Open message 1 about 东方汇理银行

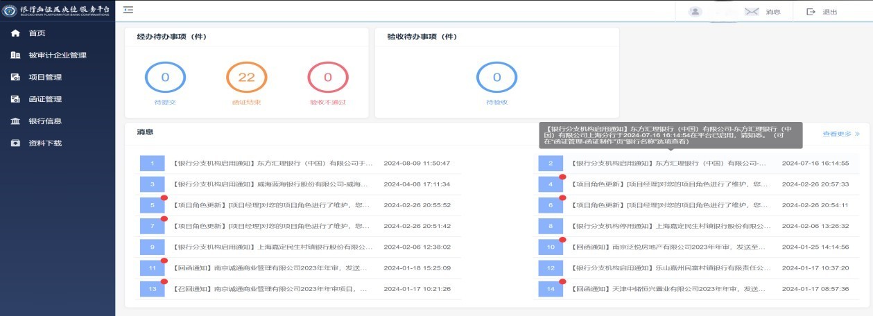click(x=273, y=164)
